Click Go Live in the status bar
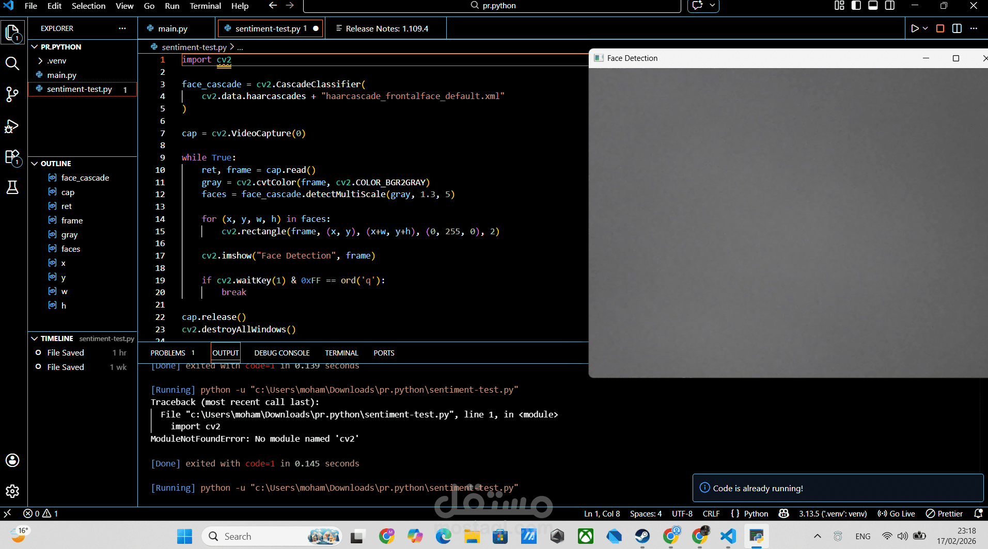The height and width of the screenshot is (549, 988). [x=897, y=513]
